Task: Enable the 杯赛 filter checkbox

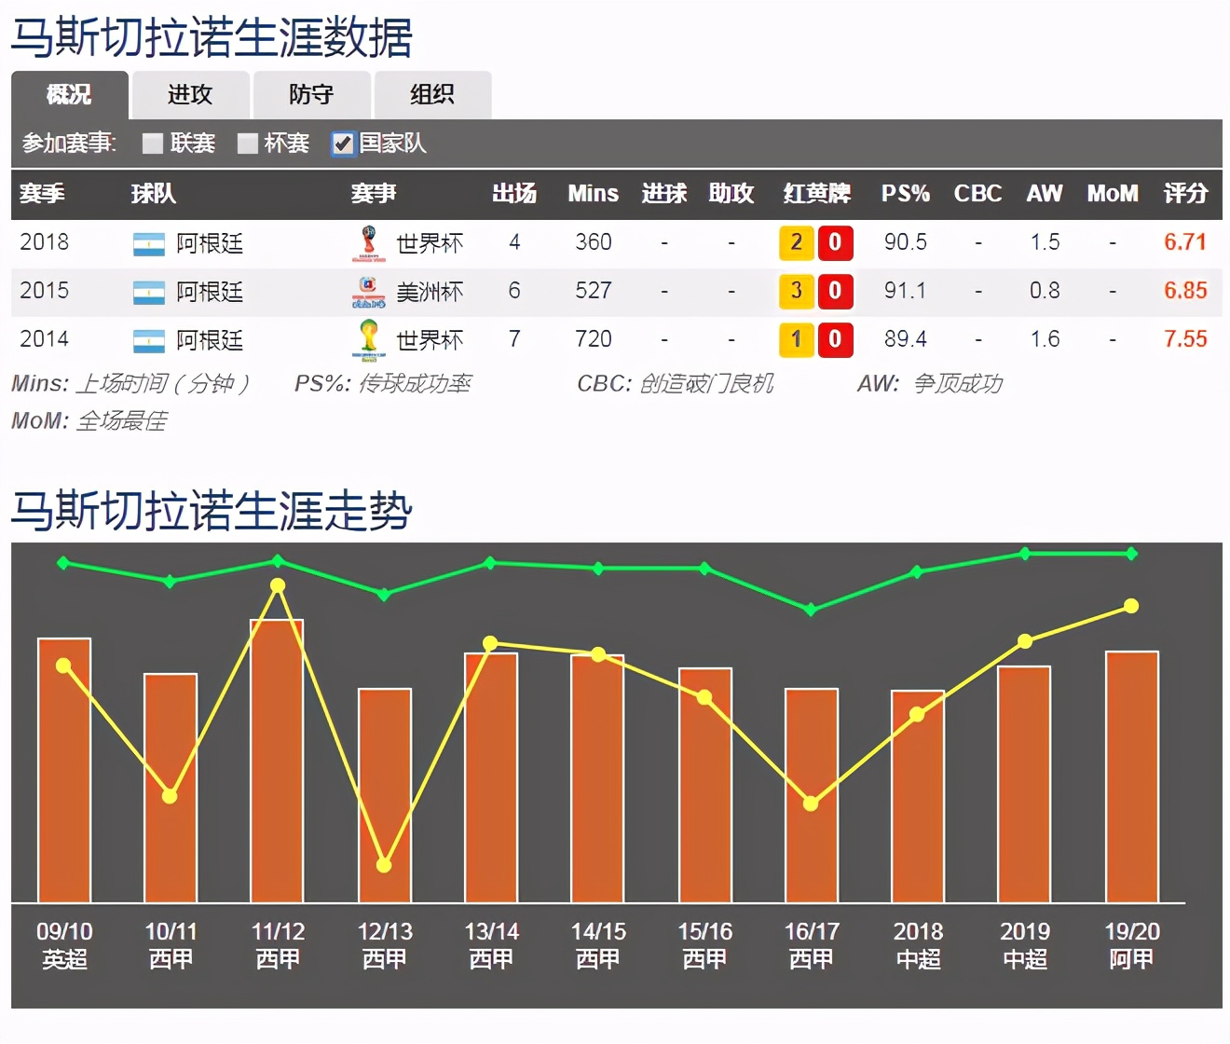Action: pyautogui.click(x=248, y=144)
